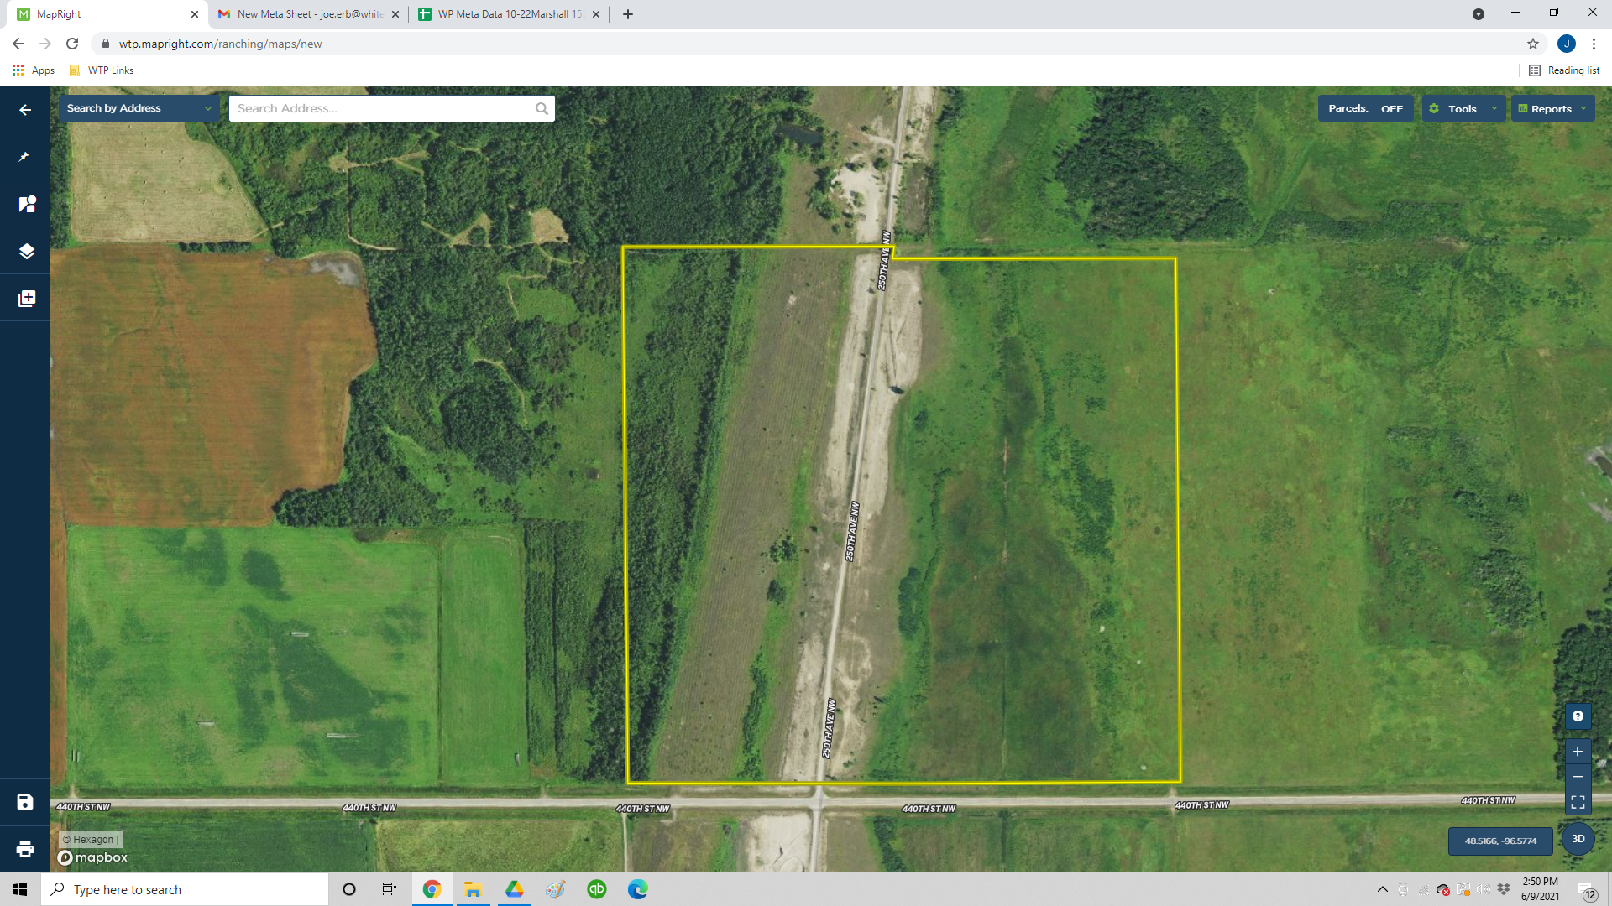1612x906 pixels.
Task: Zoom in with the plus button
Action: click(1578, 752)
